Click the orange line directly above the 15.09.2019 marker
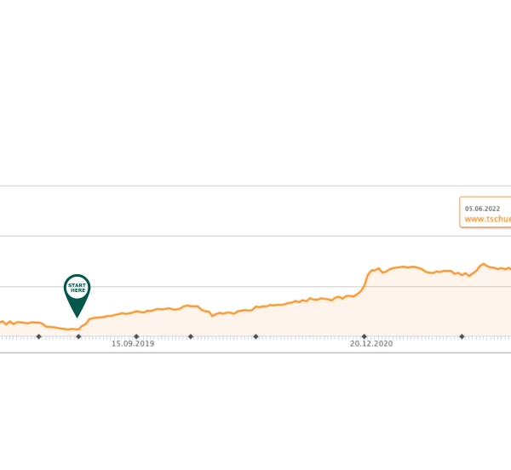The image size is (511, 470). tap(136, 312)
